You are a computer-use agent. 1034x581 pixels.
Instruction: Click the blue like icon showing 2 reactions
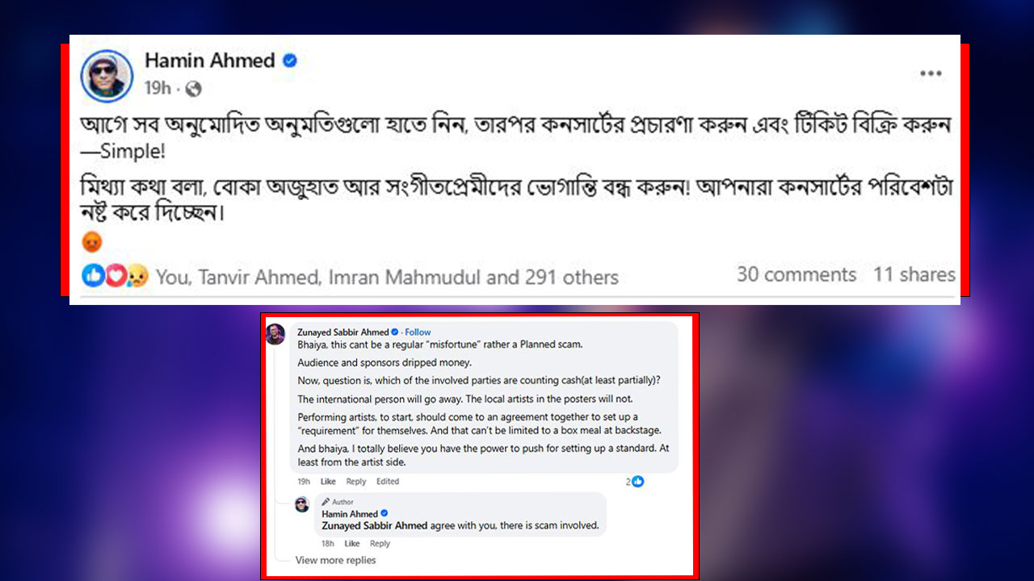click(x=637, y=482)
